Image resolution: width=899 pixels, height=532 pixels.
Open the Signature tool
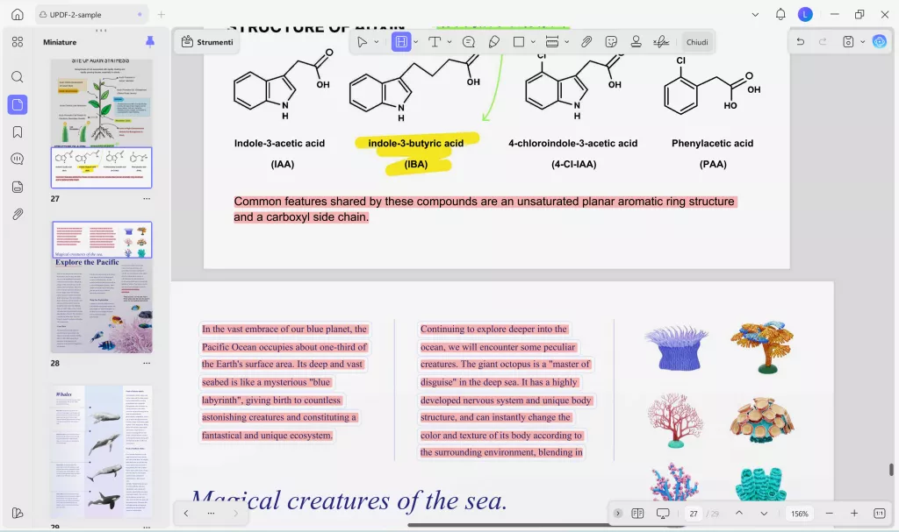(x=661, y=41)
